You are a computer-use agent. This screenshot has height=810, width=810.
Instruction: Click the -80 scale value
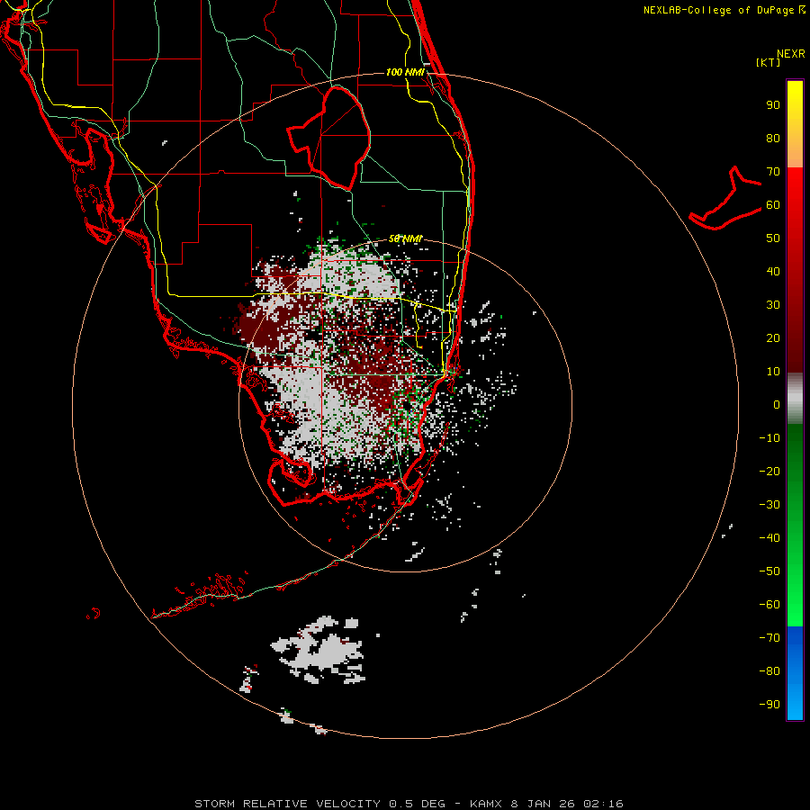tap(769, 671)
